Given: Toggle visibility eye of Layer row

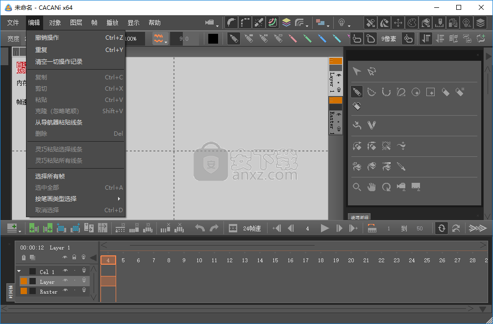Looking at the screenshot, I should 65,280.
